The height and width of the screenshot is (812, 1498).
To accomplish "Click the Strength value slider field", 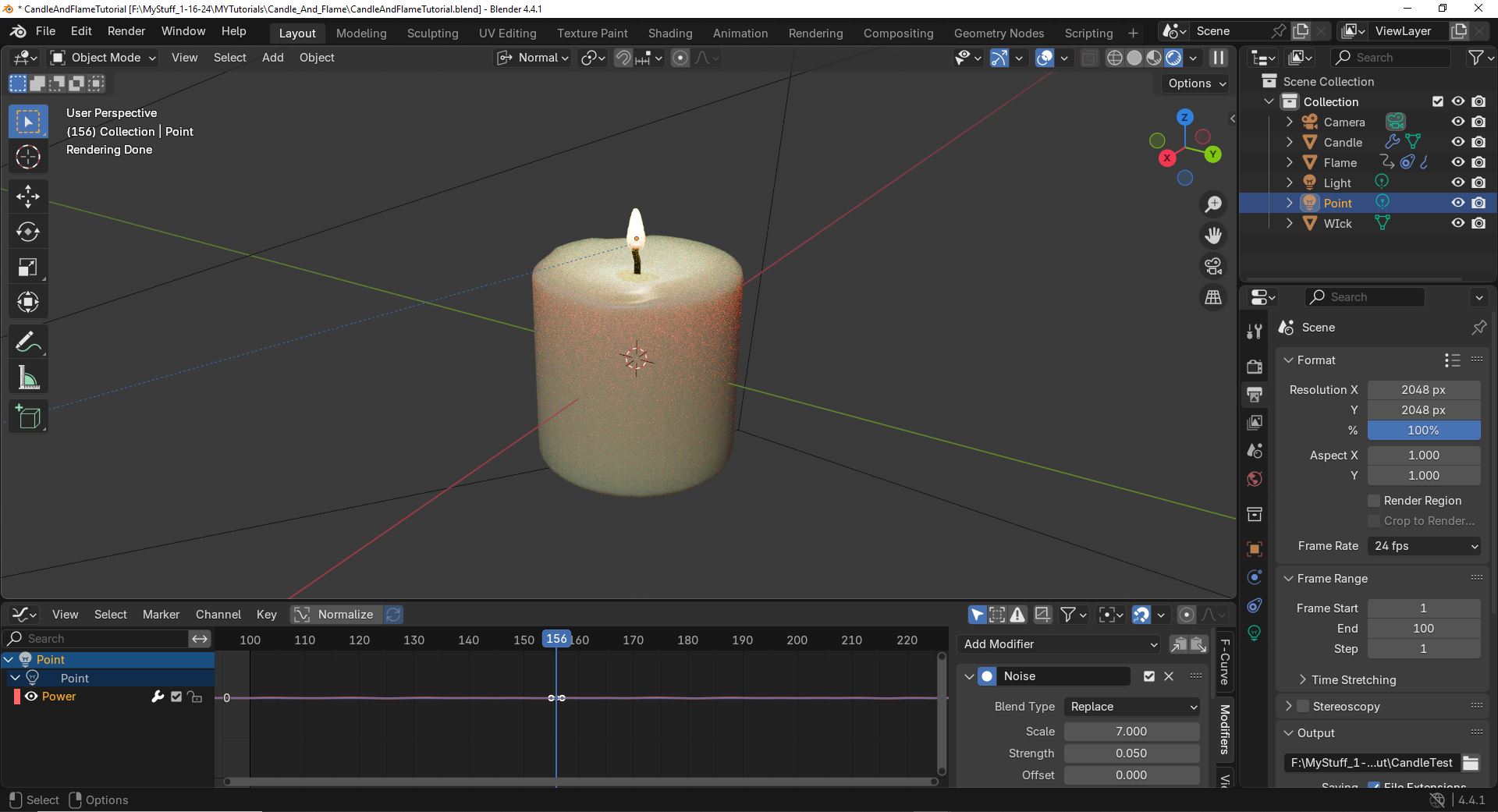I will click(1131, 753).
